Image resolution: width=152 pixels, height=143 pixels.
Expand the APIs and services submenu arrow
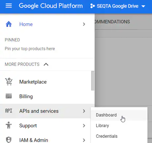coord(84,111)
